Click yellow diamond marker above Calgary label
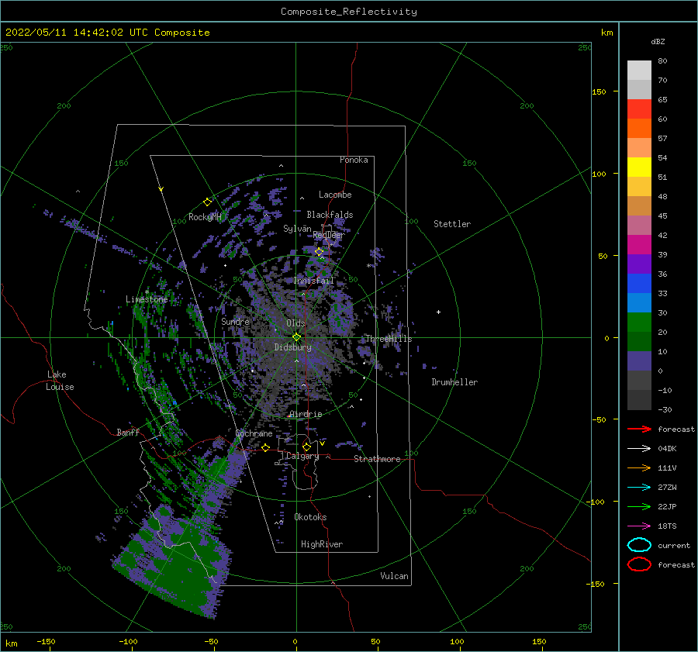Screen dimensions: 698x652 click(306, 447)
